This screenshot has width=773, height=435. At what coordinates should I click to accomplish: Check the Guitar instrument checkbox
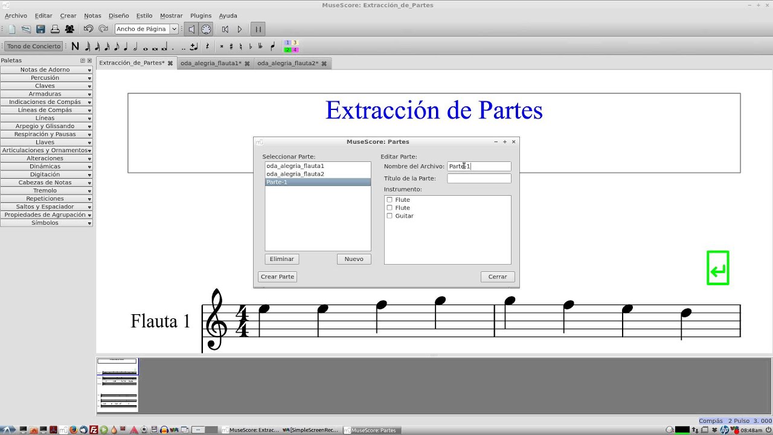pos(390,216)
